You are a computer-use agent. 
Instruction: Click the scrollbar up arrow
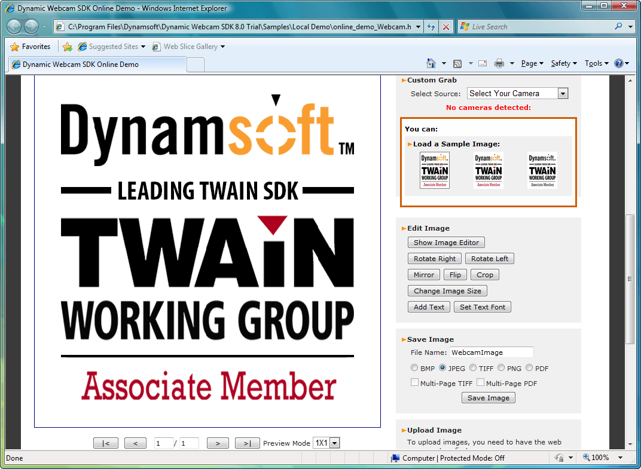tap(630, 81)
